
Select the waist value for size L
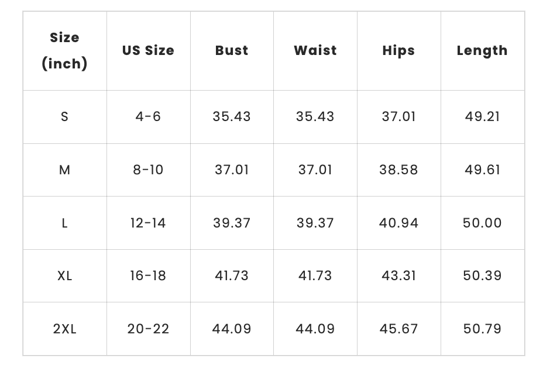point(315,223)
